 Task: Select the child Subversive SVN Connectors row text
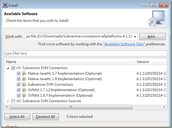click(50, 84)
